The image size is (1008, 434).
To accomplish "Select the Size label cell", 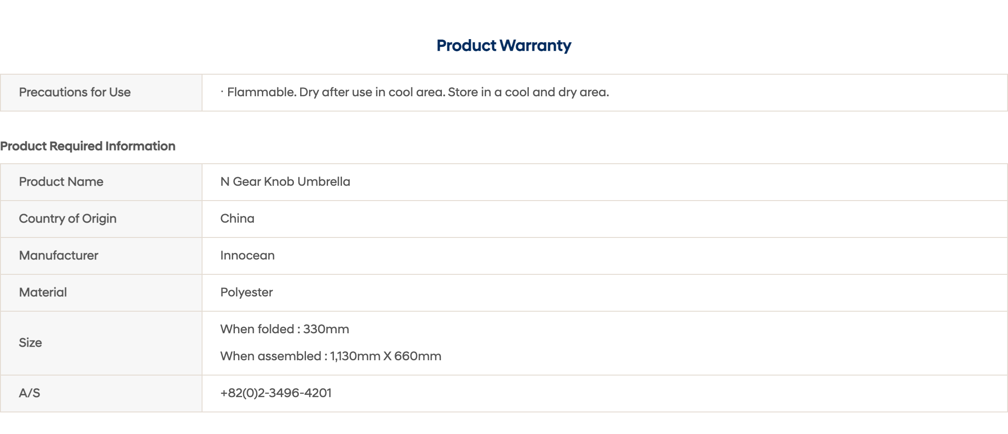I will tap(101, 343).
